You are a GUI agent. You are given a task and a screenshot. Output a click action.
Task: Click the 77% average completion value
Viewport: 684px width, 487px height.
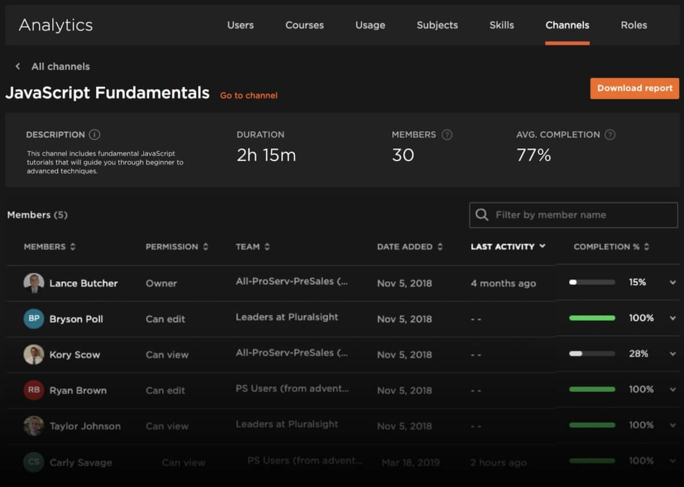click(534, 155)
